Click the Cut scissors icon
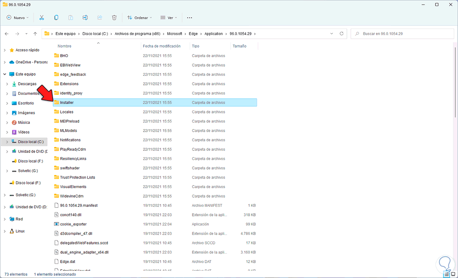The height and width of the screenshot is (278, 458). [x=42, y=18]
